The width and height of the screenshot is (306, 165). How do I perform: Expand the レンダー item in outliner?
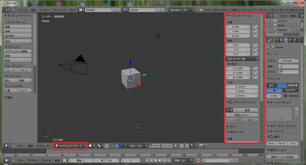(272, 21)
